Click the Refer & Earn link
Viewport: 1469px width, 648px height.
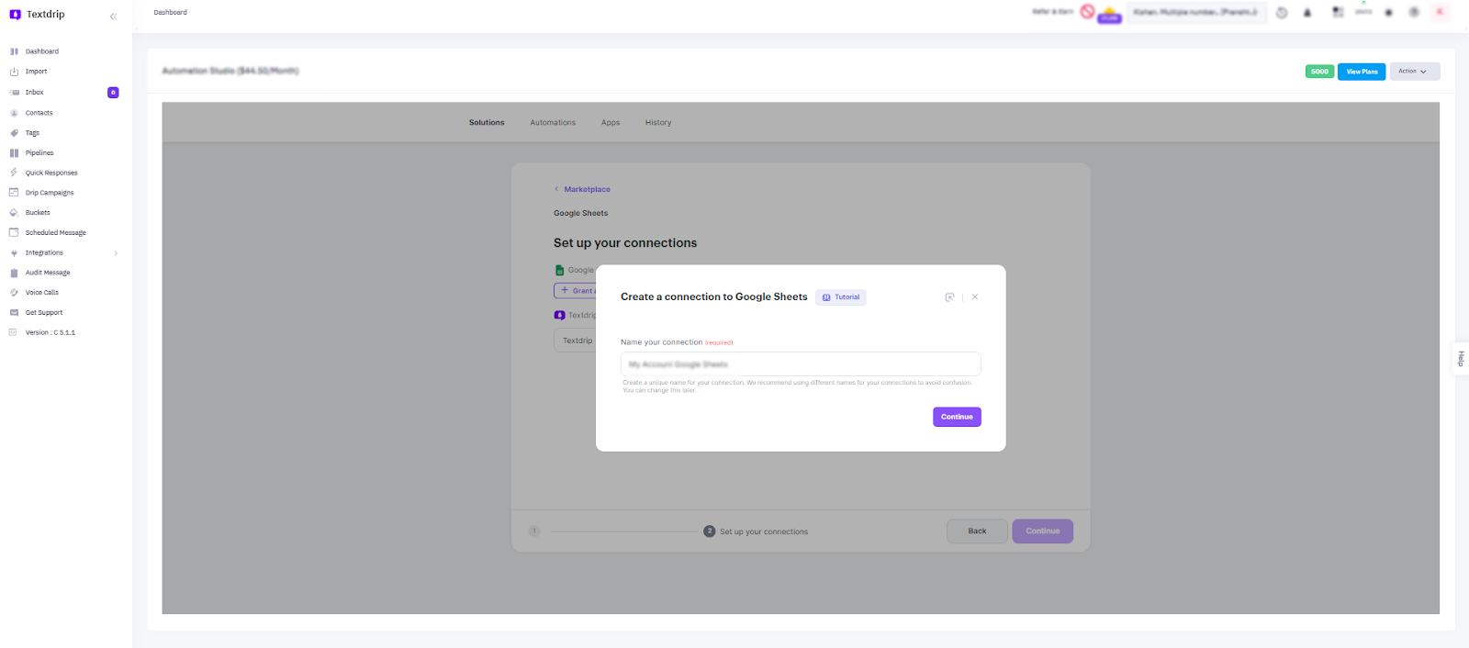tap(1052, 12)
